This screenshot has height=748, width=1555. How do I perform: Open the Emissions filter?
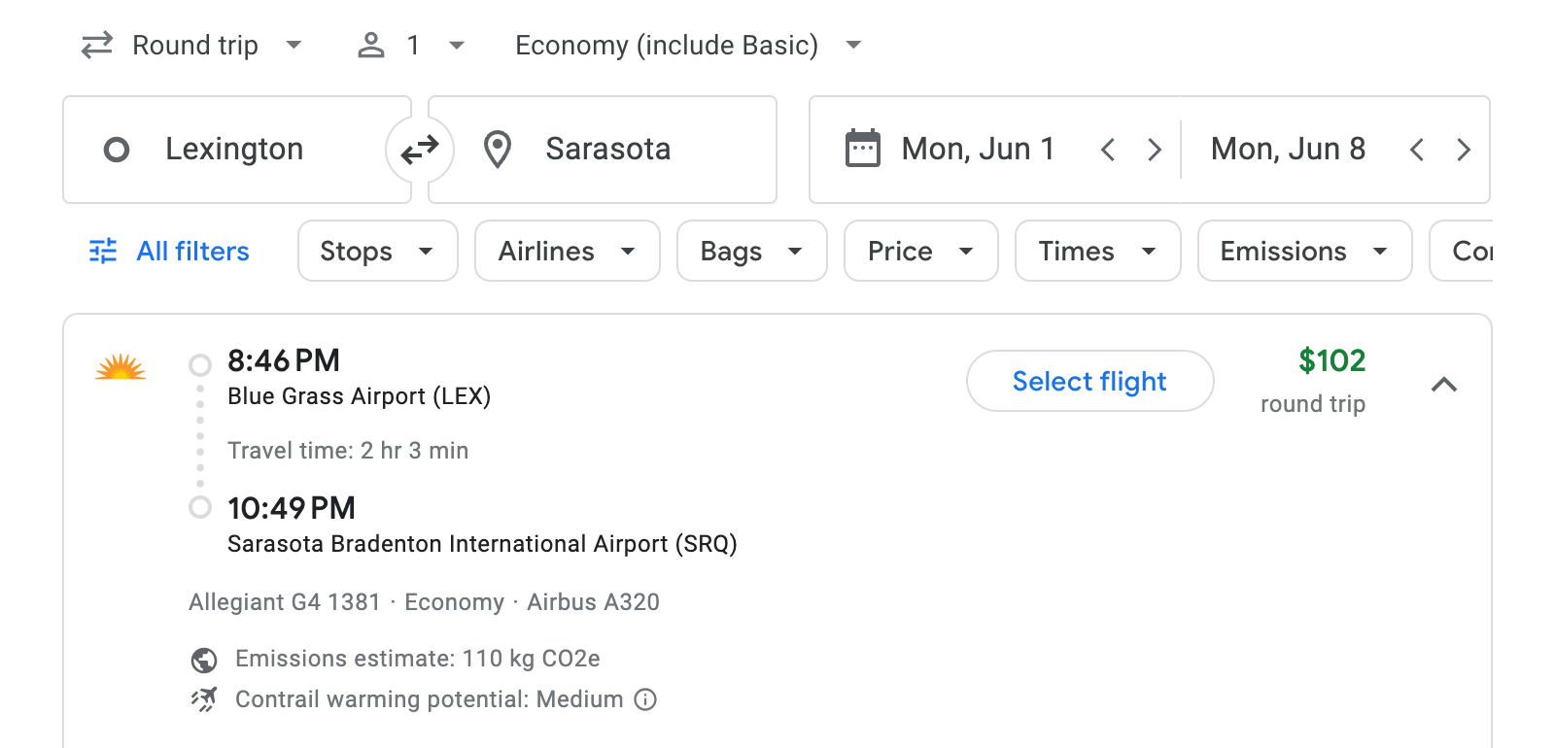pos(1303,251)
